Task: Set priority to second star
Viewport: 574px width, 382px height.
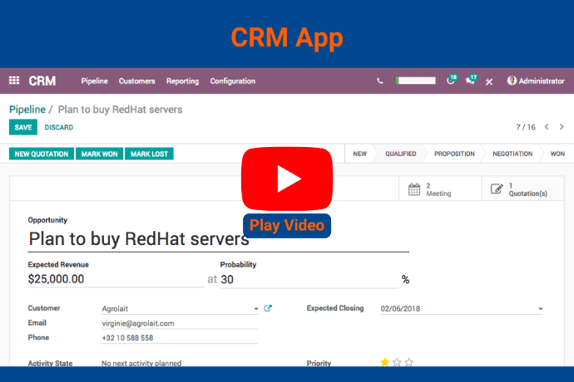Action: click(x=397, y=363)
